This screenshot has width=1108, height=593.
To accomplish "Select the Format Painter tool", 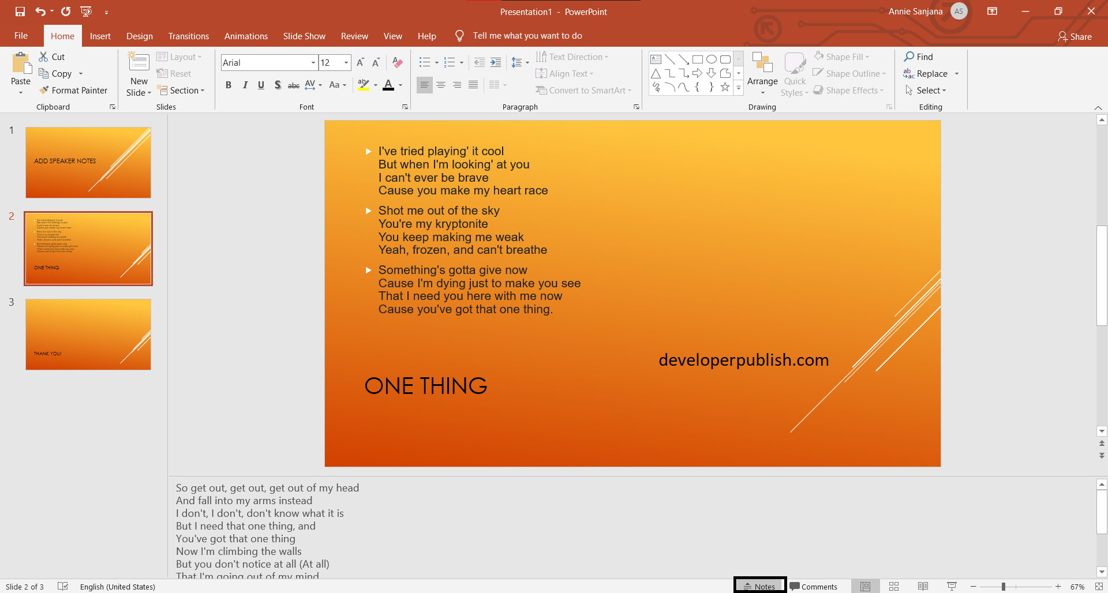I will [x=74, y=90].
